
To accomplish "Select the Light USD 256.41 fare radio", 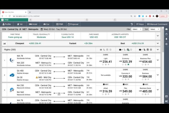I will click(103, 65).
